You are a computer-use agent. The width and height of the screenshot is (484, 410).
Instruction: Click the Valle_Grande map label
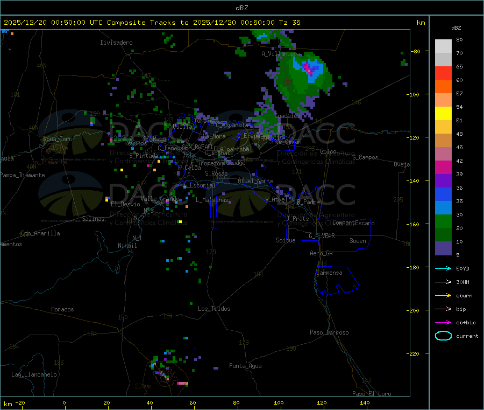coord(160,199)
